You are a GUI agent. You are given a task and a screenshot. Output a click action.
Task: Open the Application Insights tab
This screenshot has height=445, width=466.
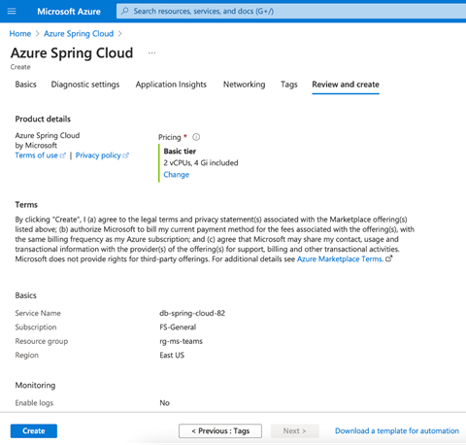171,85
